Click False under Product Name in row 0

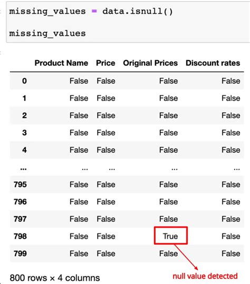pos(79,81)
